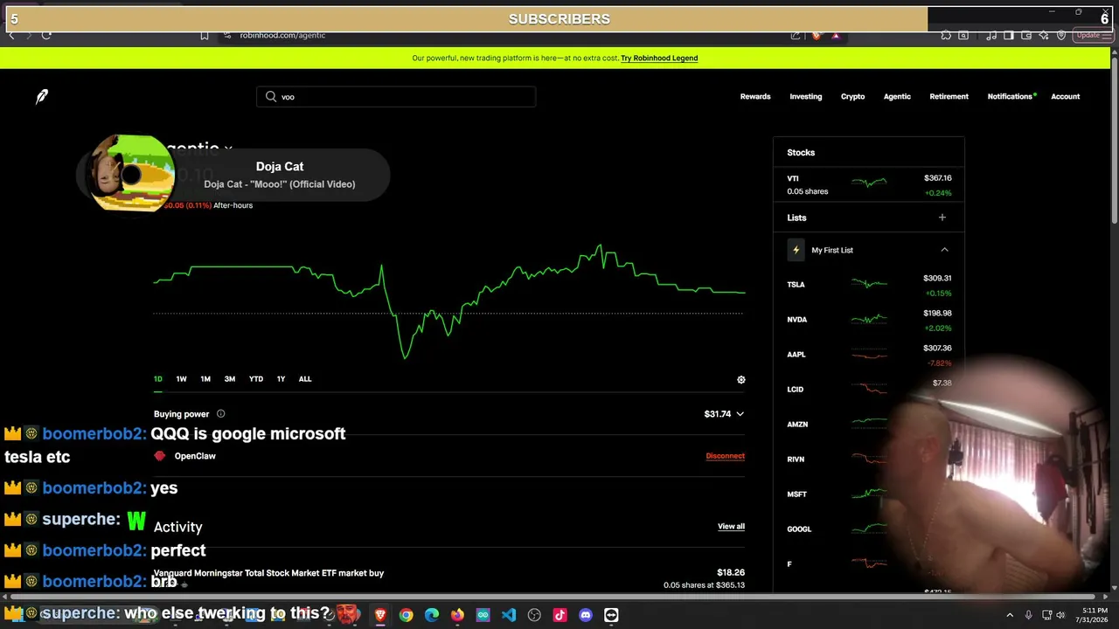Reload the page in the browser

46,35
